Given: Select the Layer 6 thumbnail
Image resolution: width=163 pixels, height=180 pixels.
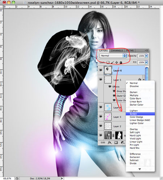Looking at the screenshot, I should click(108, 70).
